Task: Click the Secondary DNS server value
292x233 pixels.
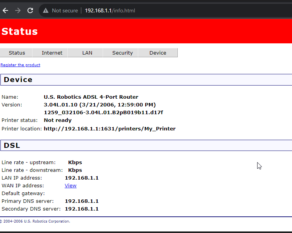Action: [82, 209]
